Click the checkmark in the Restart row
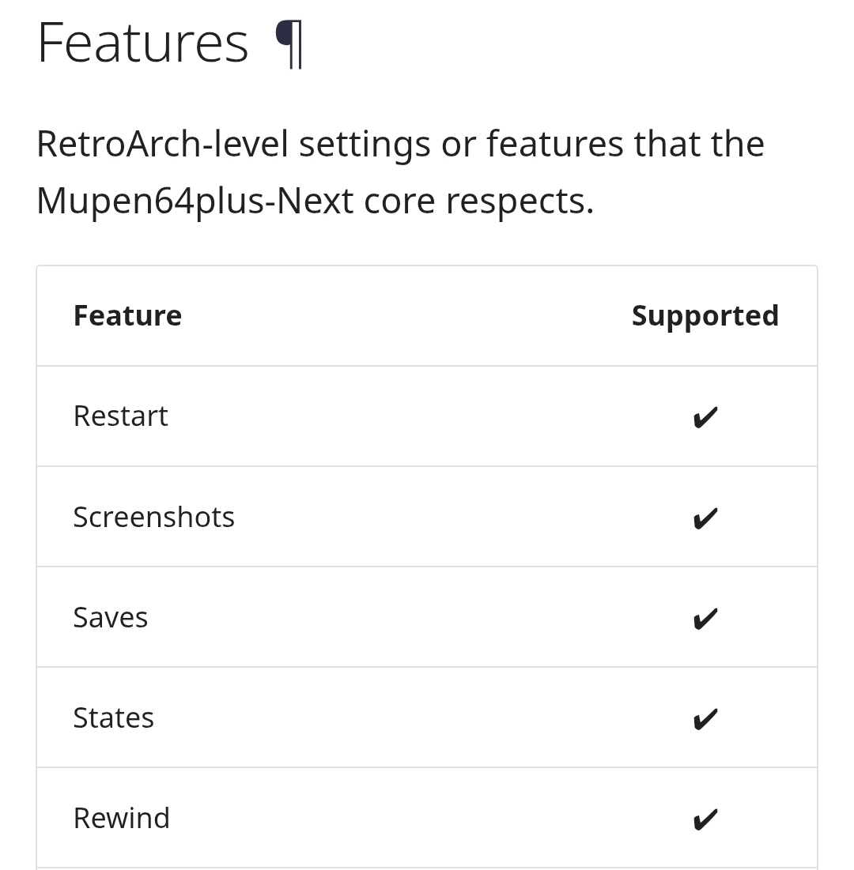Image resolution: width=854 pixels, height=870 pixels. [705, 417]
